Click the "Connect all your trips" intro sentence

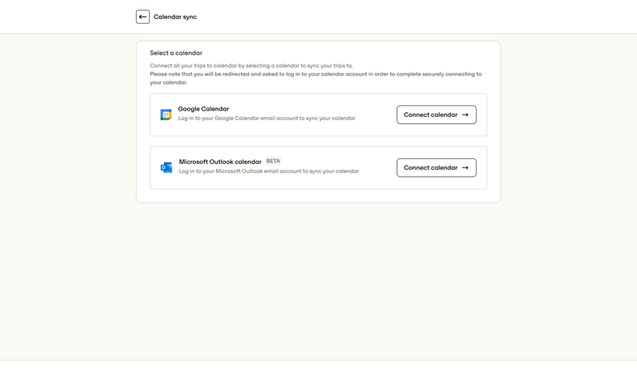pos(251,66)
